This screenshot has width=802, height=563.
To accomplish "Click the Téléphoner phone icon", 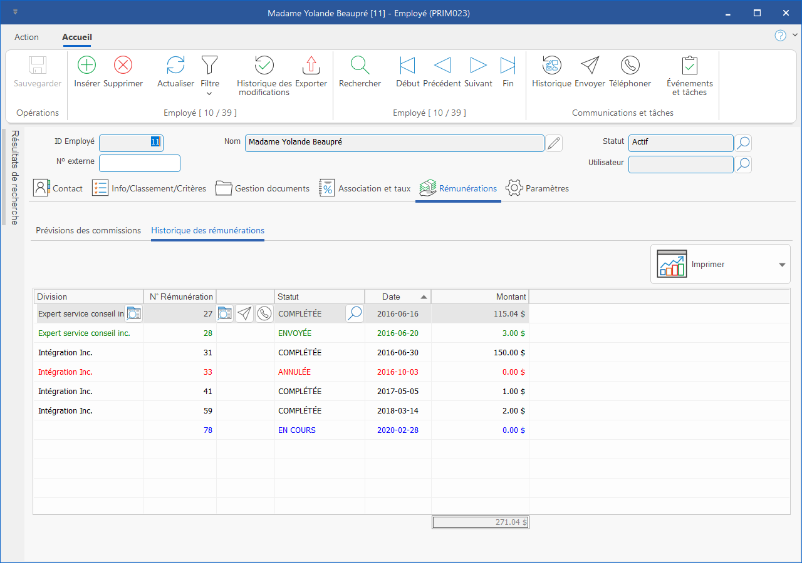I will tap(630, 66).
